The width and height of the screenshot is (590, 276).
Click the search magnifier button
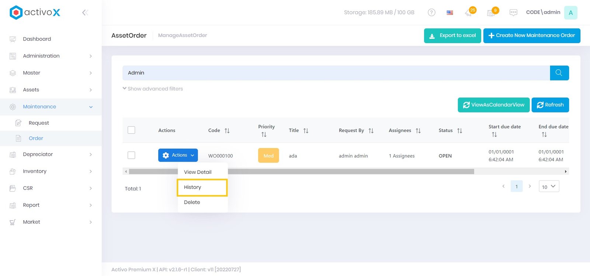tap(559, 73)
